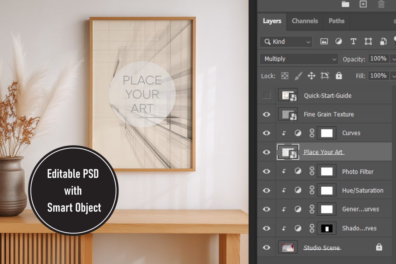The height and width of the screenshot is (264, 396).
Task: Lock all with padlock icon
Action: [x=339, y=75]
